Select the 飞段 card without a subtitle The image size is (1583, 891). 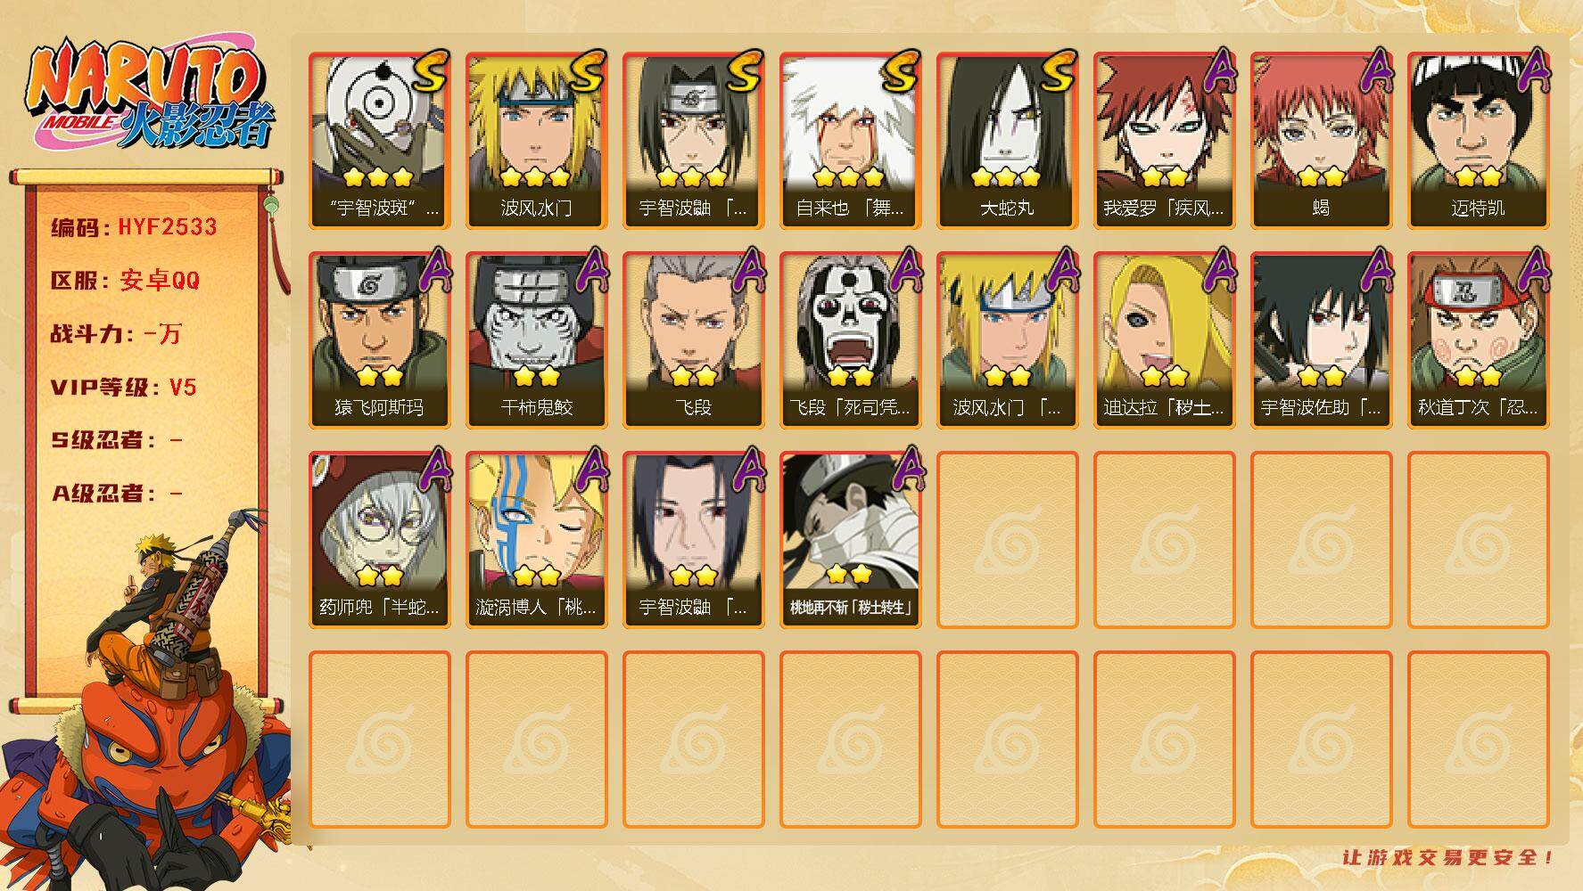coord(693,339)
